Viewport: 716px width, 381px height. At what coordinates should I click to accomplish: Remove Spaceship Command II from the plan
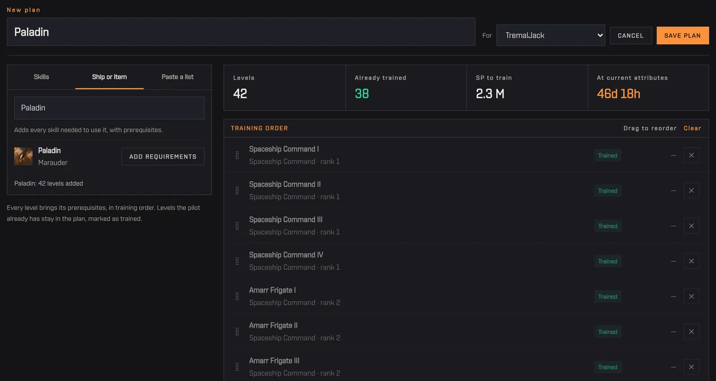coord(691,191)
